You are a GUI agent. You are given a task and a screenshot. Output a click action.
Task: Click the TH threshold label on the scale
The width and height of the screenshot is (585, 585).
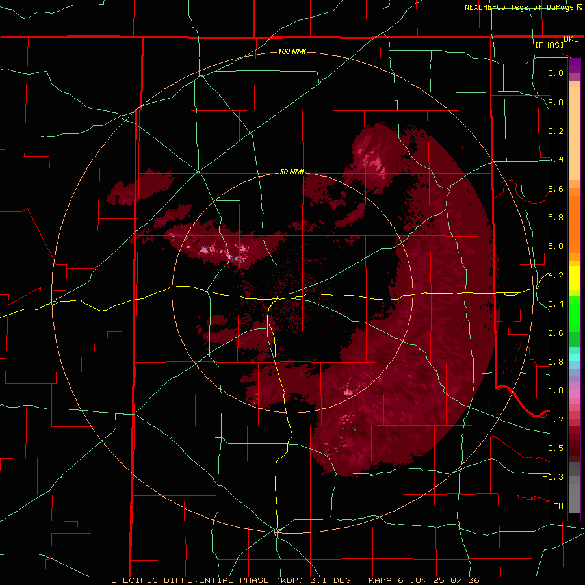558,506
